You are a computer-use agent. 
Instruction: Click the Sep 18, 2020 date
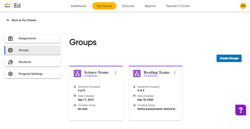(145, 100)
